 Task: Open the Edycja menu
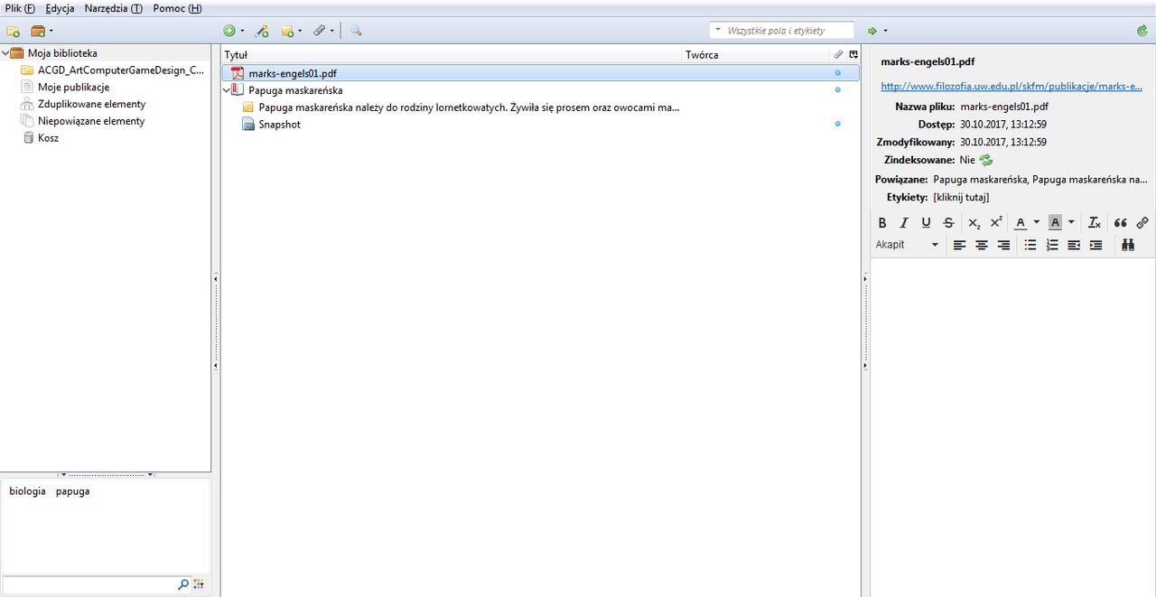click(60, 8)
